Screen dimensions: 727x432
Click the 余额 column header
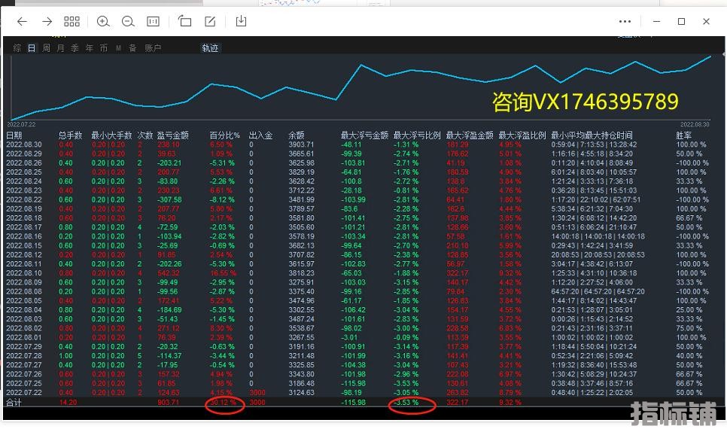[x=297, y=135]
